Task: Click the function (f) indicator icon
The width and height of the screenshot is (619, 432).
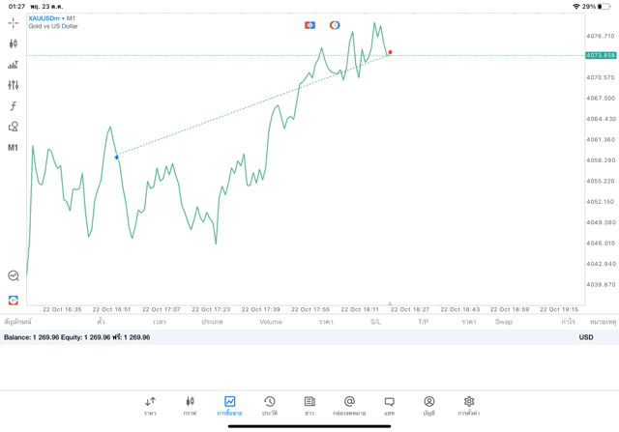Action: [14, 106]
